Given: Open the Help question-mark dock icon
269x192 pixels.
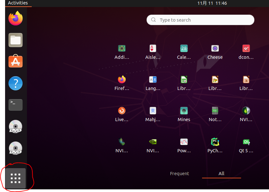Looking at the screenshot, I should point(16,83).
